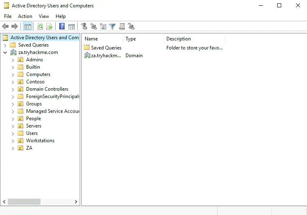Click the tree pane scroll left arrow
Screen dimensions: 307x215
tap(4, 202)
